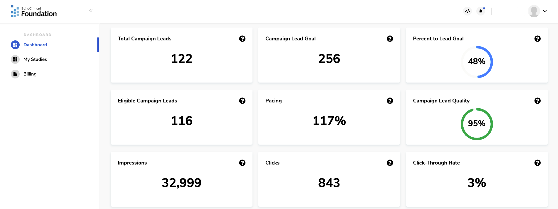Show help for Eligible Campaign Leads
Viewport: 558px width, 209px height.
[242, 101]
